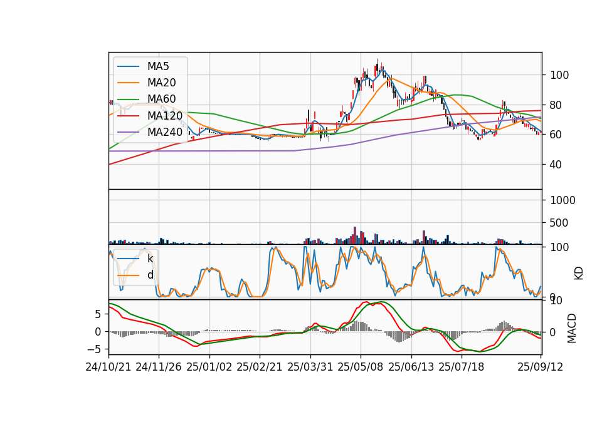The image size is (602, 432).
Task: Click the MACD left axis label −5
Action: coord(94,349)
